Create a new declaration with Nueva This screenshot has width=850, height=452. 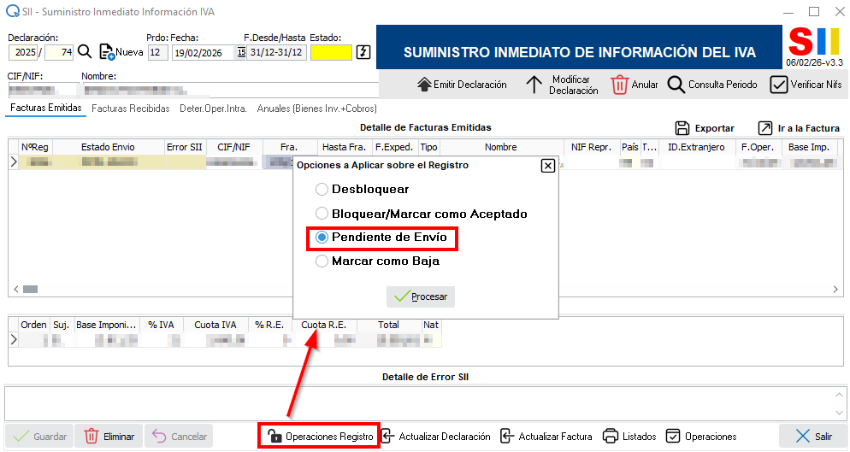(121, 52)
